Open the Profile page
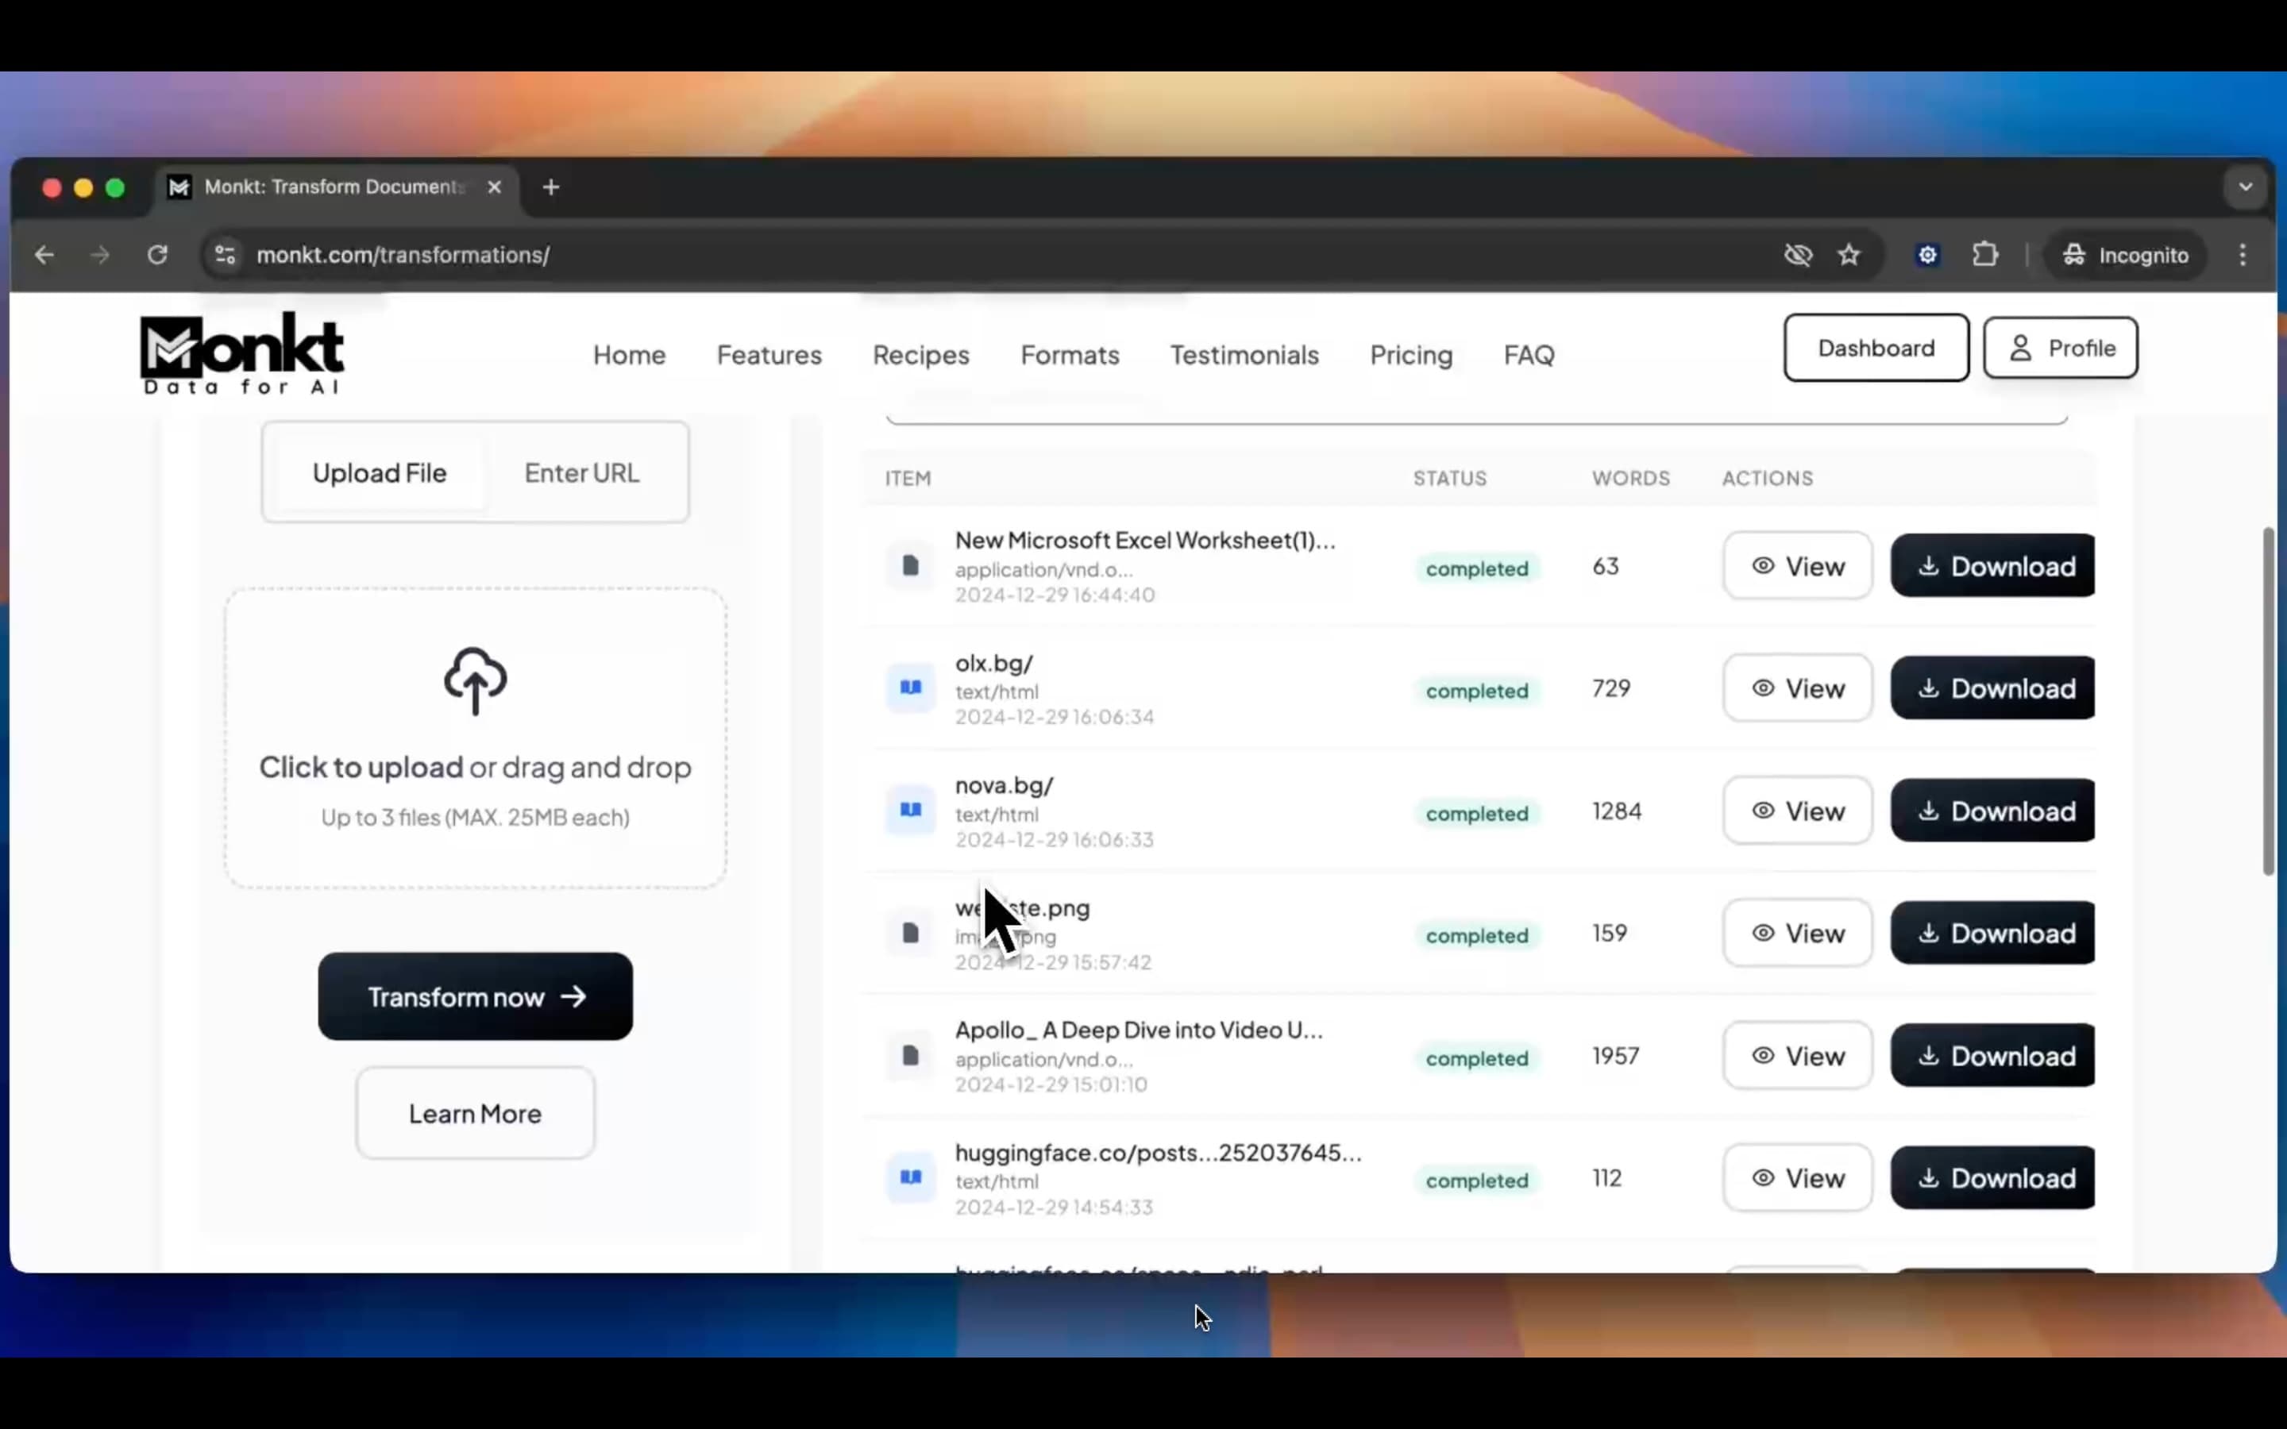Viewport: 2287px width, 1429px height. pos(2060,348)
